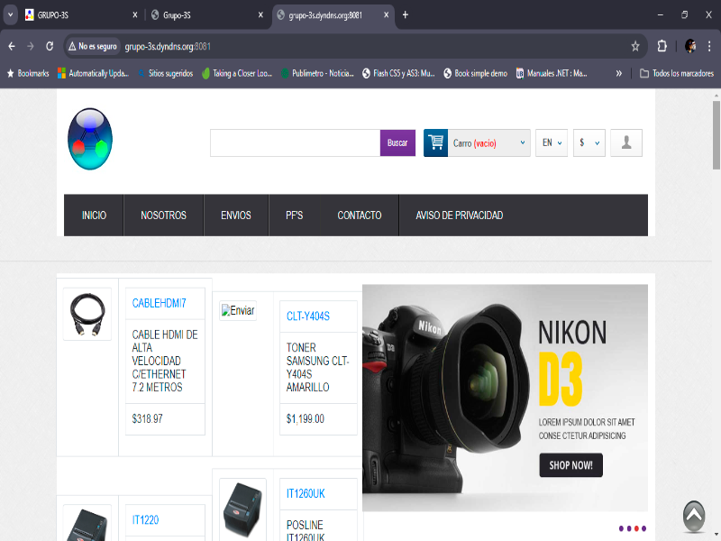The width and height of the screenshot is (721, 541).
Task: Reload the page
Action: [x=50, y=47]
